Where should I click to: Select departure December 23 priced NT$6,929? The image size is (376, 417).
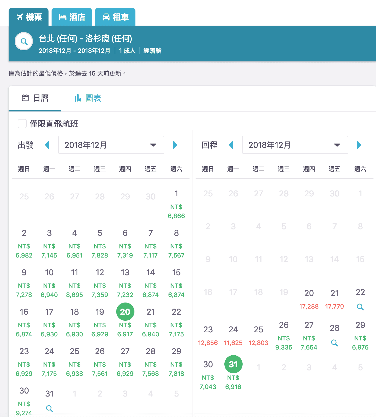(24, 362)
